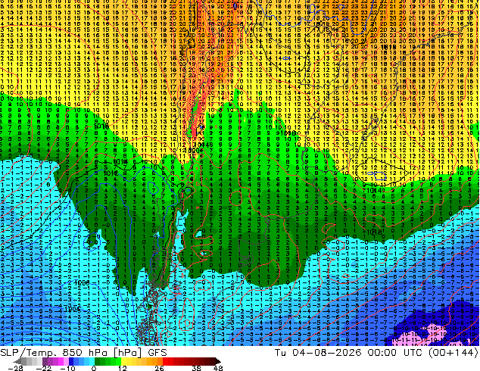This screenshot has height=371, width=480.
Task: Click the '-10' color scale label
Action: pyautogui.click(x=67, y=368)
